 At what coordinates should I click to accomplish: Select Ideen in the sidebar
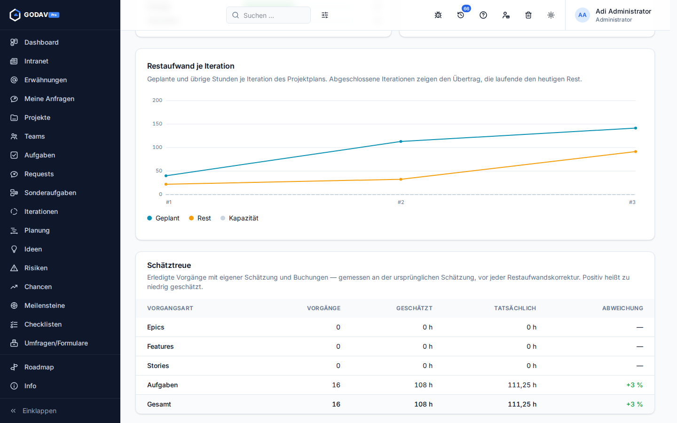[x=60, y=249]
